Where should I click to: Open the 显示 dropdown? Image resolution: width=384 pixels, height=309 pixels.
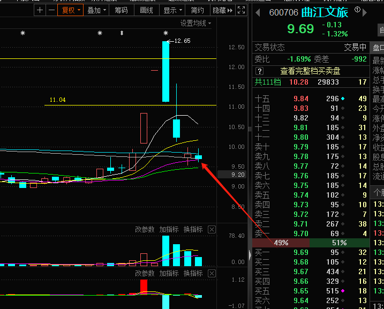172,10
